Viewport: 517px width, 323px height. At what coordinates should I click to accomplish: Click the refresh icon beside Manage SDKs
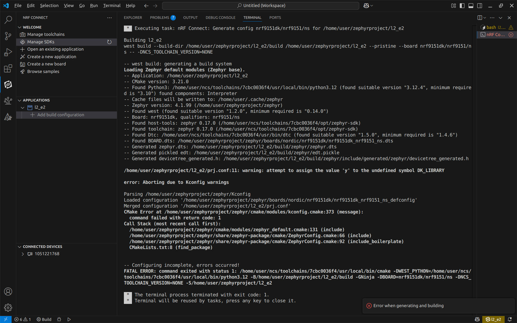pyautogui.click(x=109, y=42)
